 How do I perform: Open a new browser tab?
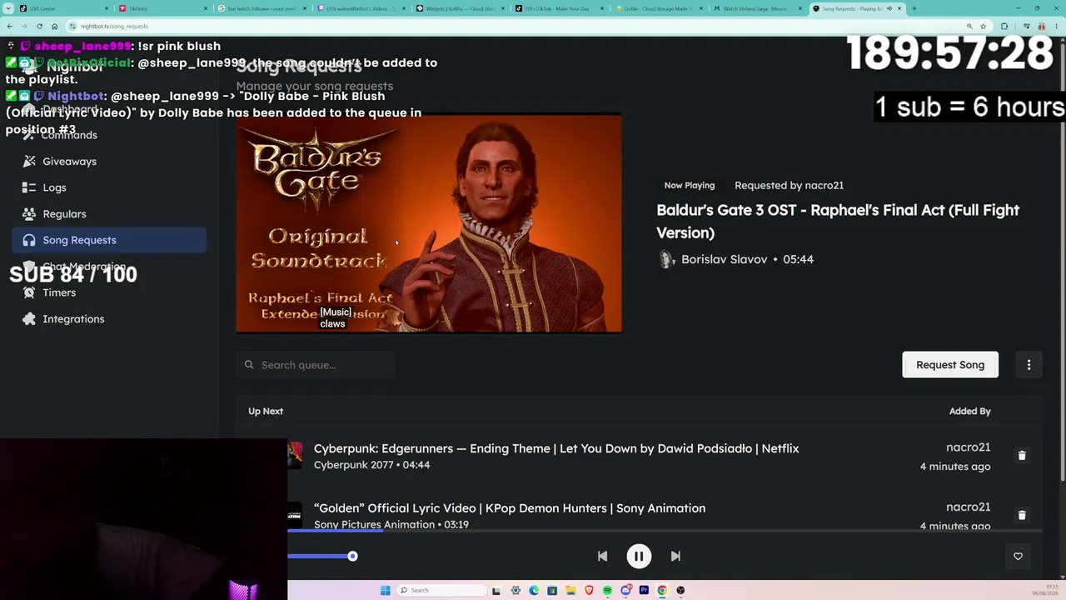click(x=914, y=8)
